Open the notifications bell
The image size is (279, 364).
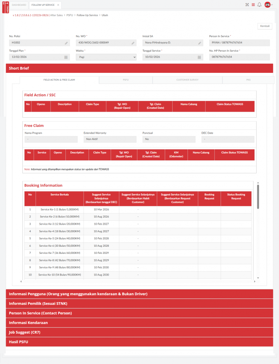pyautogui.click(x=259, y=5)
